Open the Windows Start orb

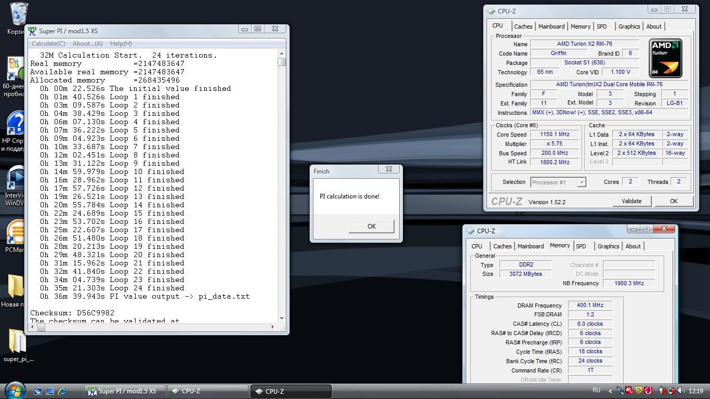(15, 390)
